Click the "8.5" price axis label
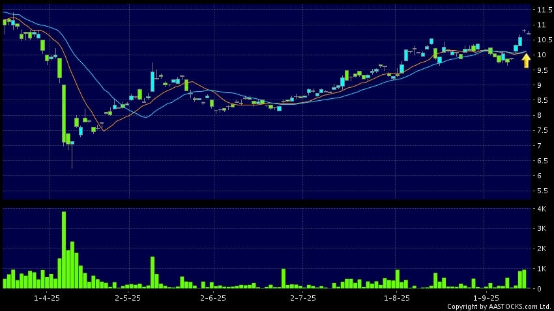554x311 pixels. [x=543, y=100]
